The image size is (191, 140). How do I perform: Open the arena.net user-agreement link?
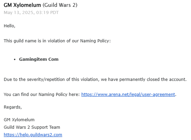click(128, 95)
